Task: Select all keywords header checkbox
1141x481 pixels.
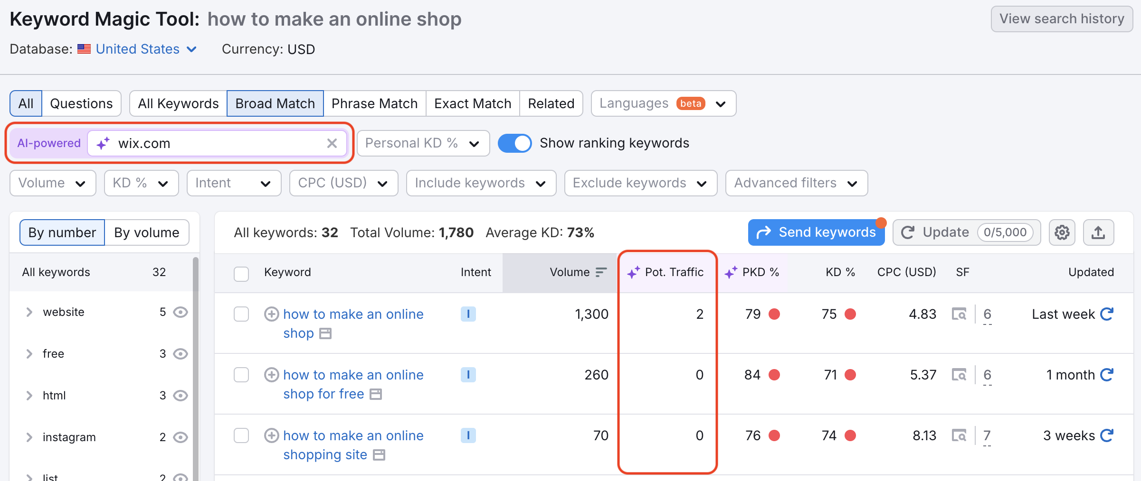Action: [x=241, y=274]
